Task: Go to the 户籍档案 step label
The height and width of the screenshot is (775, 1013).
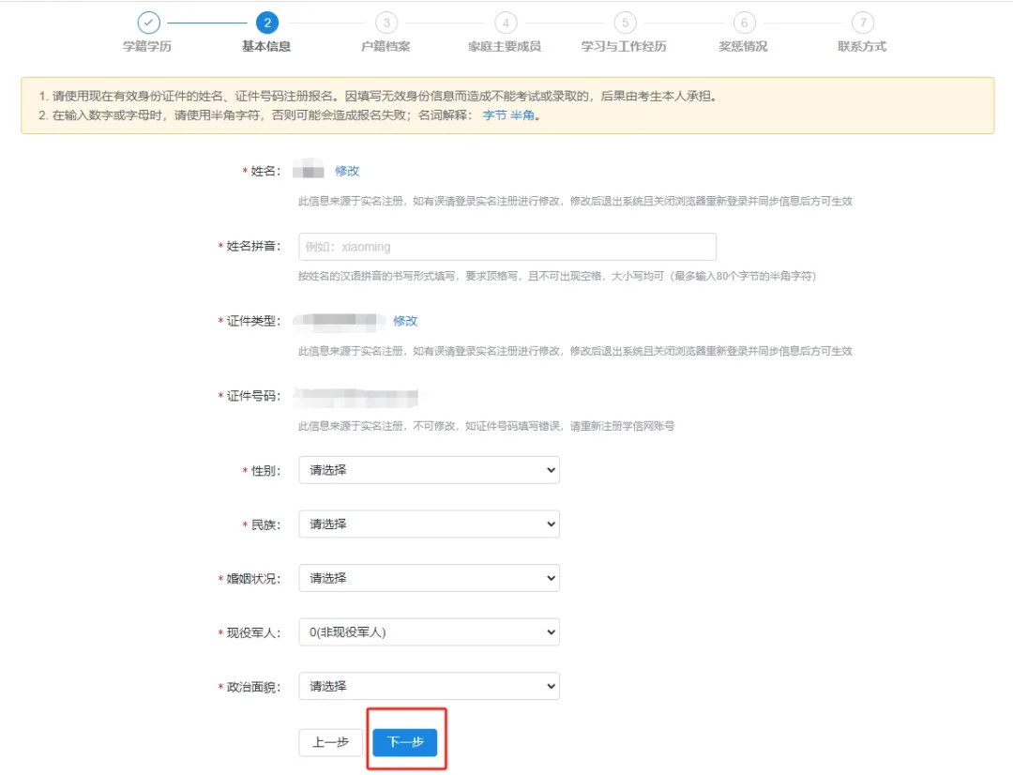Action: tap(386, 47)
